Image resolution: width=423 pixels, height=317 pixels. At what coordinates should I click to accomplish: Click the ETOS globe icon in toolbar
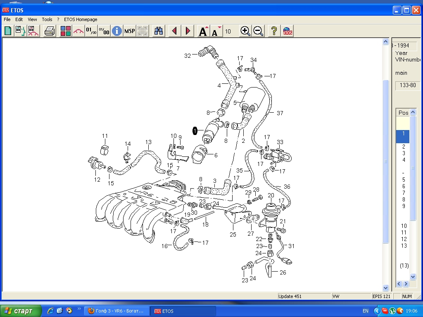coord(288,31)
